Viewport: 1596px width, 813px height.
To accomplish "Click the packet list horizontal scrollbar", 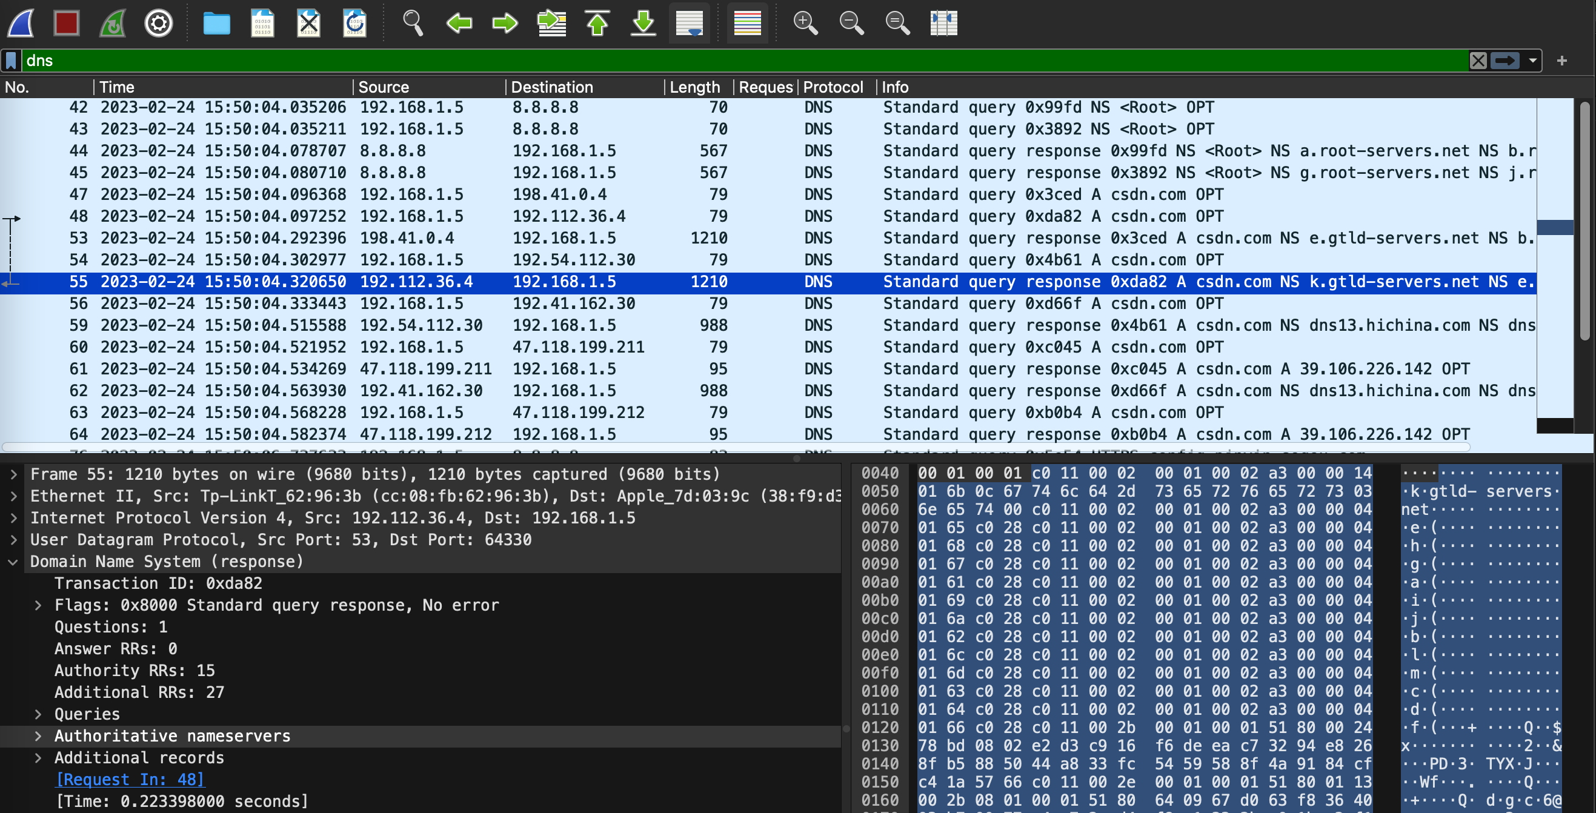I will pyautogui.click(x=736, y=448).
